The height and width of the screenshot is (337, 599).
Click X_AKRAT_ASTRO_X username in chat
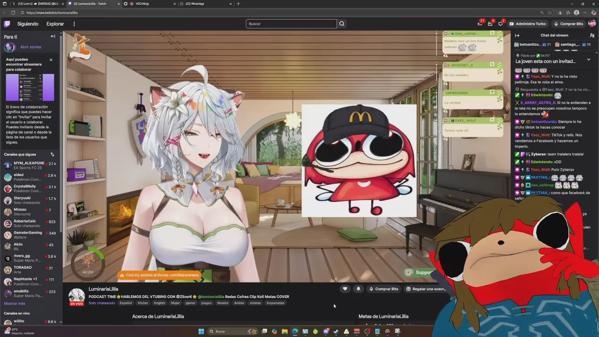(x=538, y=103)
